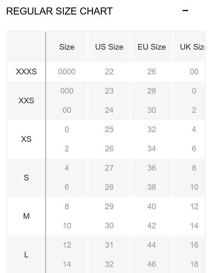The height and width of the screenshot is (273, 211).
Task: Click the M row label
Action: point(26,216)
